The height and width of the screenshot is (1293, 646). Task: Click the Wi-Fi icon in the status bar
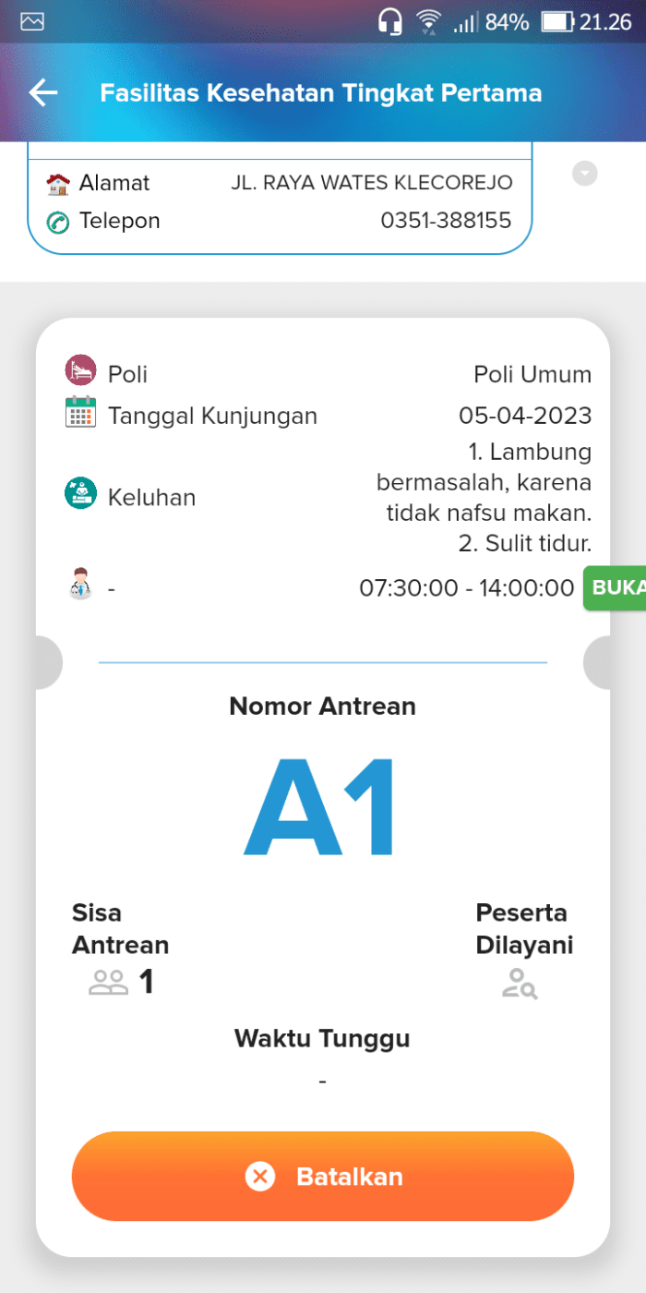[x=430, y=19]
